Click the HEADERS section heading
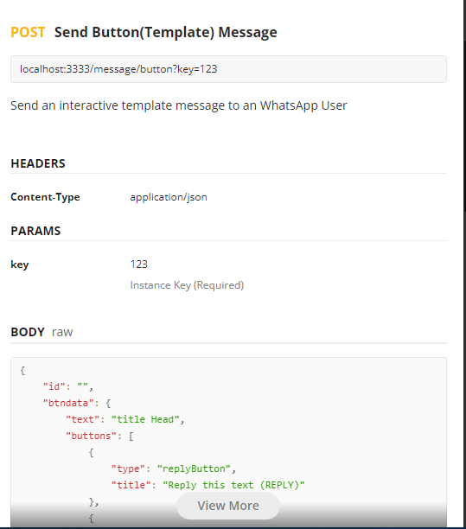This screenshot has width=466, height=529. pos(38,163)
